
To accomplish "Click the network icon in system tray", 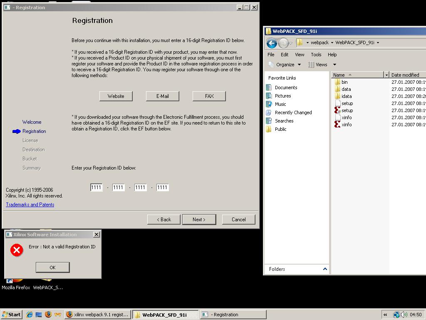I will [396, 315].
